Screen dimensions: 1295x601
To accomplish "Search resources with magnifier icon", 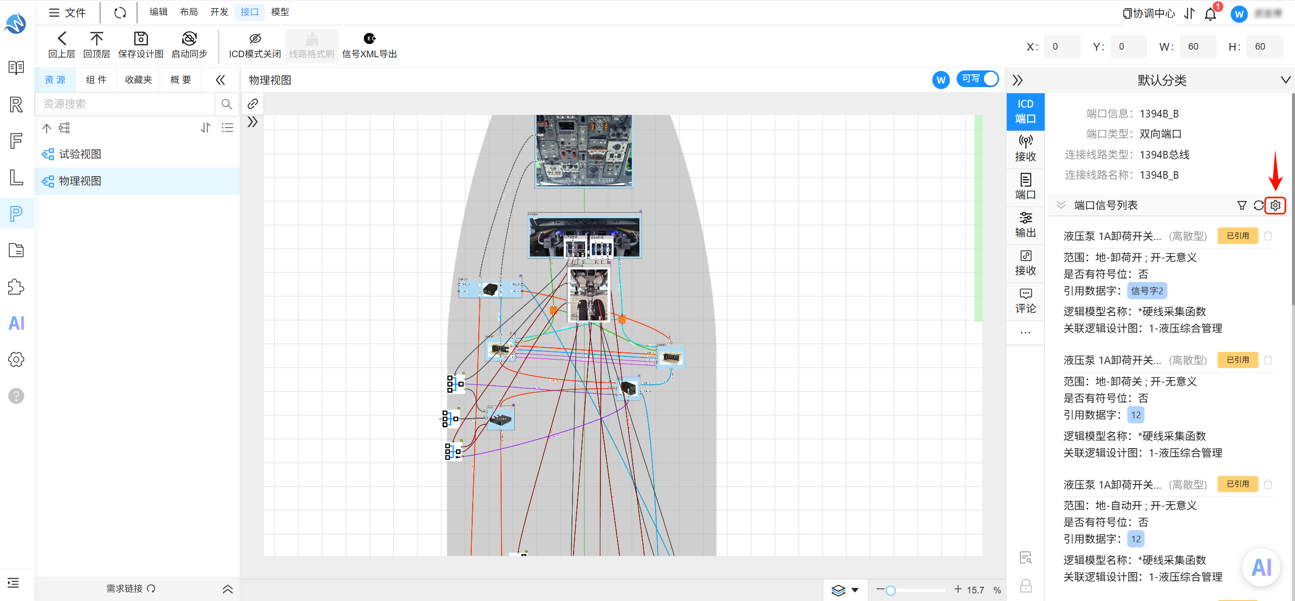I will (226, 104).
